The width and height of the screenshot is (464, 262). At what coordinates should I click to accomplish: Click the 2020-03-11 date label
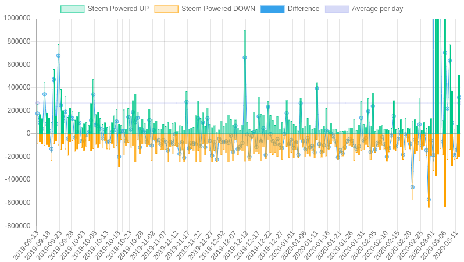coord(445,244)
